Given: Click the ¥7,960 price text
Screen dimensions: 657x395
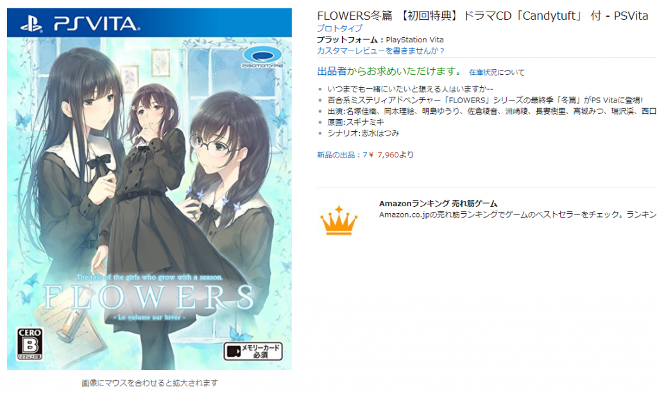Looking at the screenshot, I should click(x=384, y=155).
